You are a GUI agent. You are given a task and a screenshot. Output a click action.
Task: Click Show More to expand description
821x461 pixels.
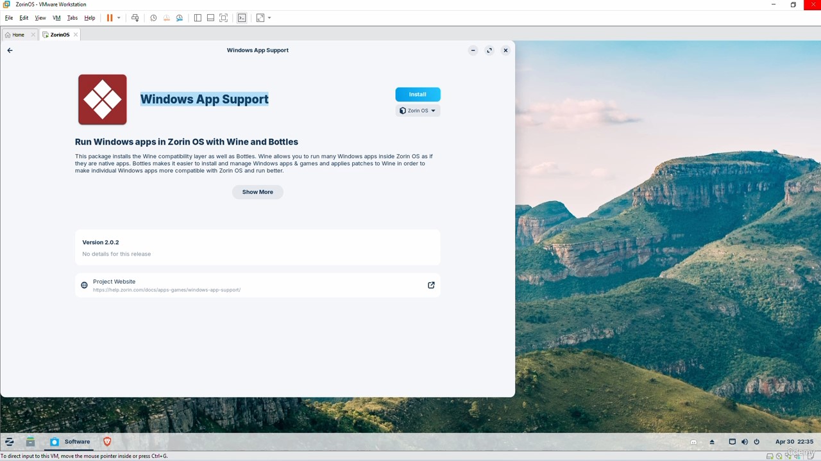point(258,192)
